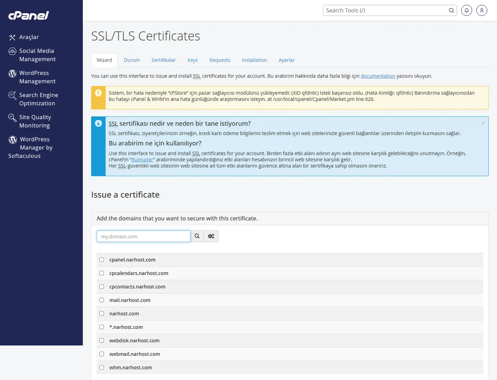Select the Wizard tab

point(104,60)
